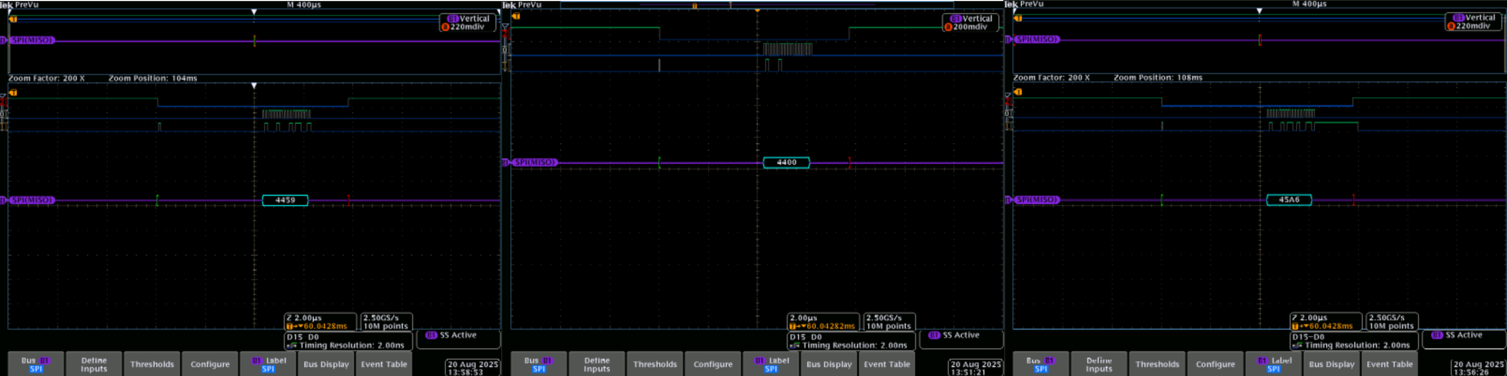The height and width of the screenshot is (376, 1507).
Task: Click the SPI(MISO) bus badge beside the 45A6 packet
Action: tap(1037, 200)
